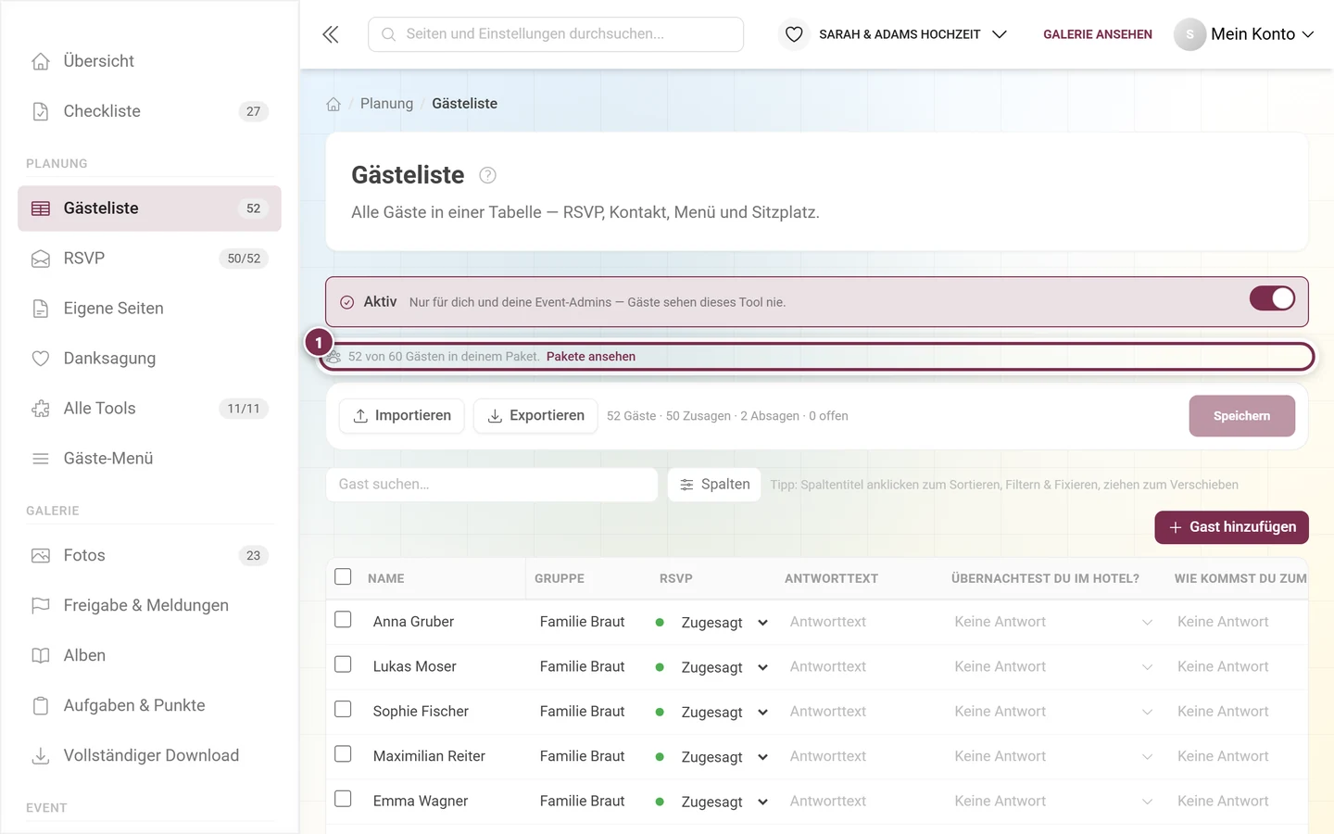The height and width of the screenshot is (834, 1334).
Task: Click the lines icon next to Gäste-Menü
Action: click(41, 459)
